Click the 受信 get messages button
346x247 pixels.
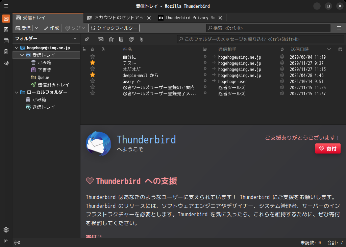click(x=23, y=28)
